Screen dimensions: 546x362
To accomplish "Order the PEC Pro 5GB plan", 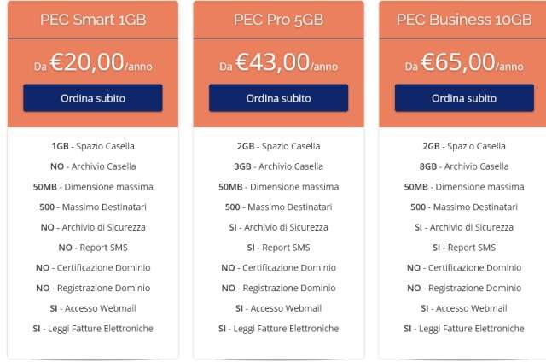I will click(278, 98).
